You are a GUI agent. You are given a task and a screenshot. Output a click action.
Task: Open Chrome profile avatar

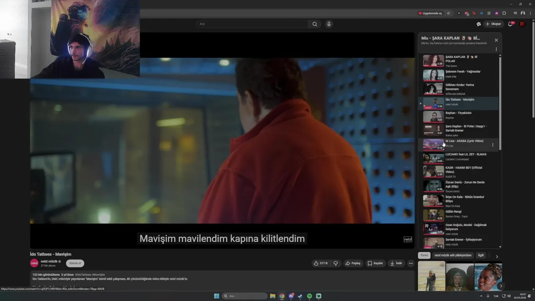coord(522,13)
